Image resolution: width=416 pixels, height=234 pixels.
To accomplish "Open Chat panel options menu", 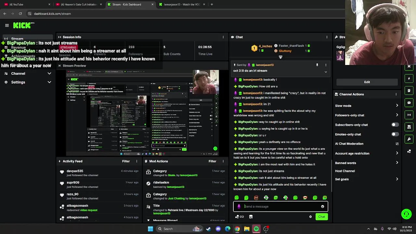I will click(x=327, y=37).
